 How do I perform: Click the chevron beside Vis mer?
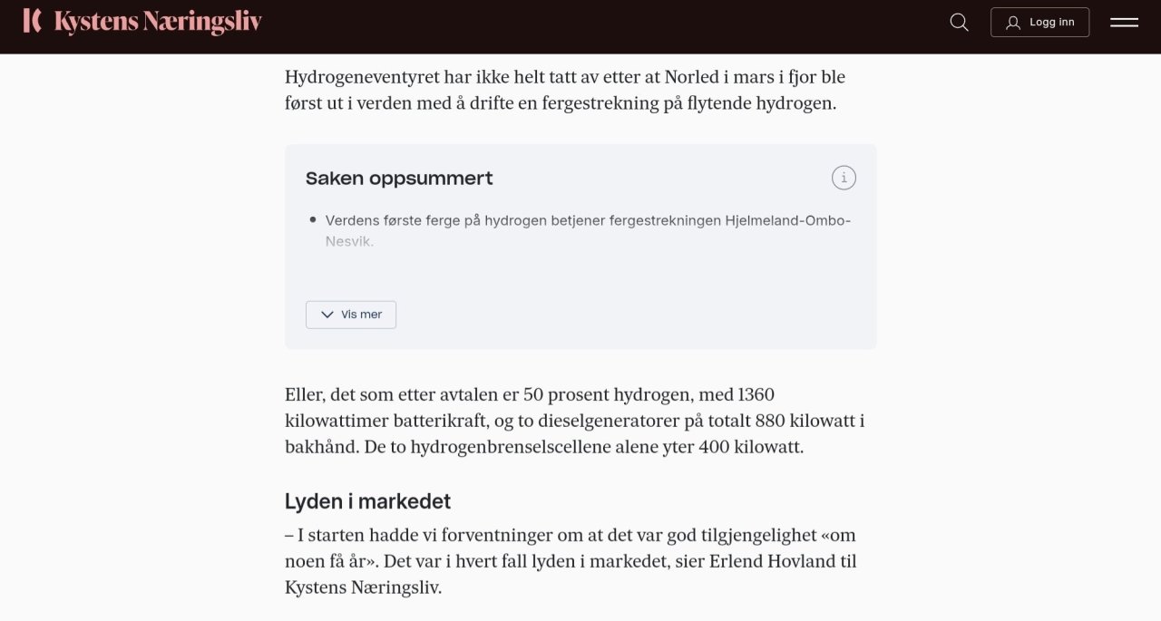click(x=327, y=315)
